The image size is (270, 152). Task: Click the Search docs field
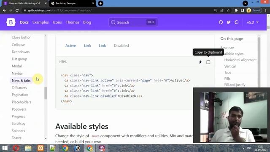[x=133, y=22]
